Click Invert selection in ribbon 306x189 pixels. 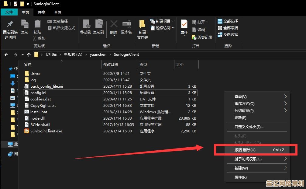228,35
